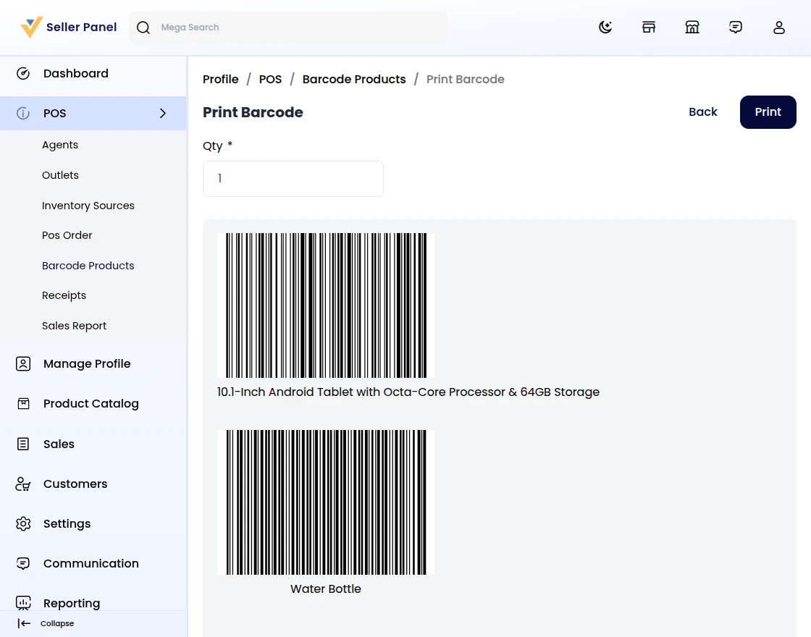Go to POS breadcrumb link
Viewport: 811px width, 637px height.
[x=271, y=79]
